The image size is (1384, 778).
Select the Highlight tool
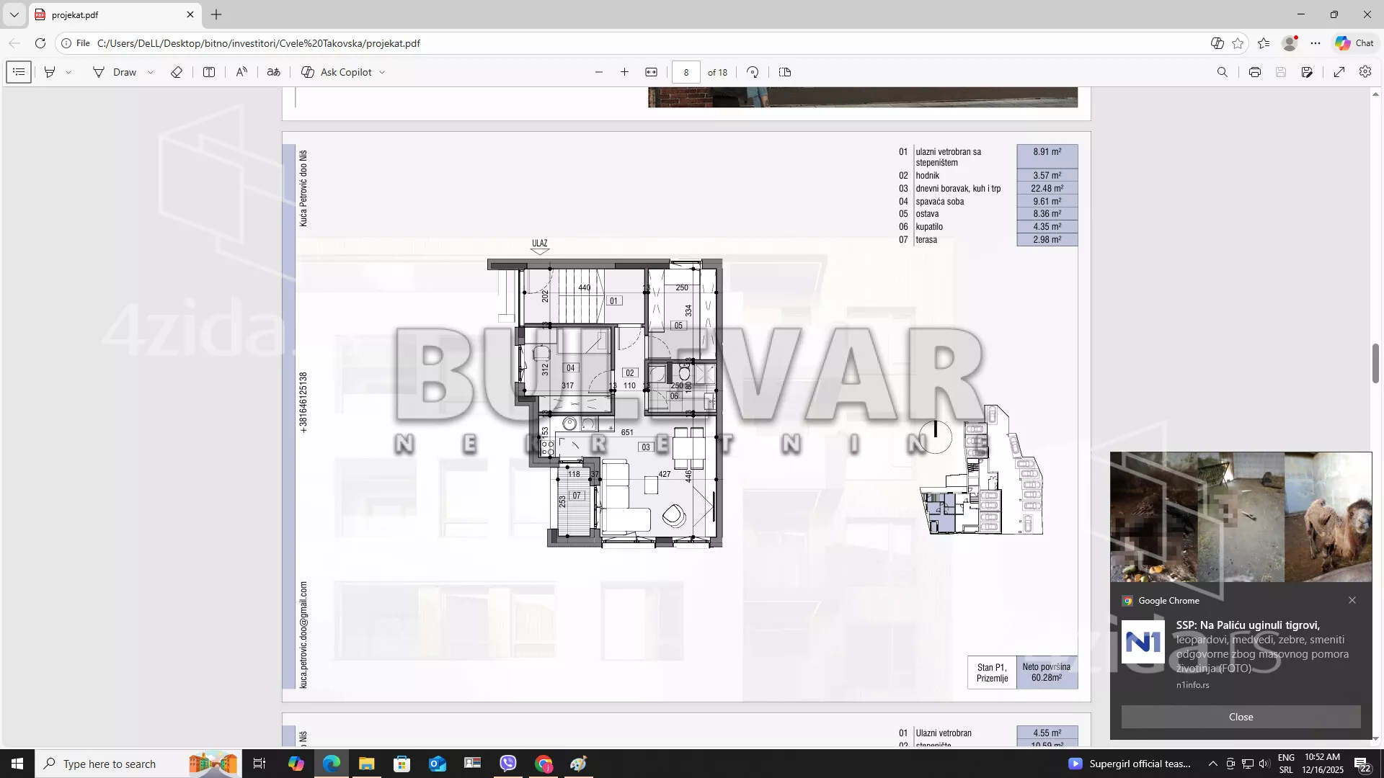tap(50, 72)
